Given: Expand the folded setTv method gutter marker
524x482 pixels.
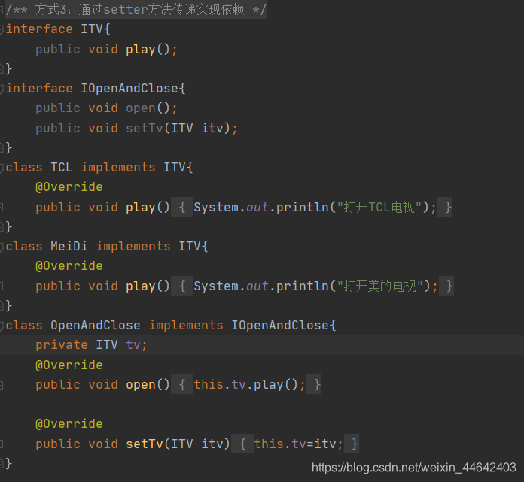Looking at the screenshot, I should [x=2, y=444].
